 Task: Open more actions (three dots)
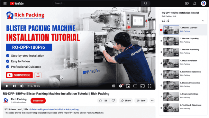152,101
